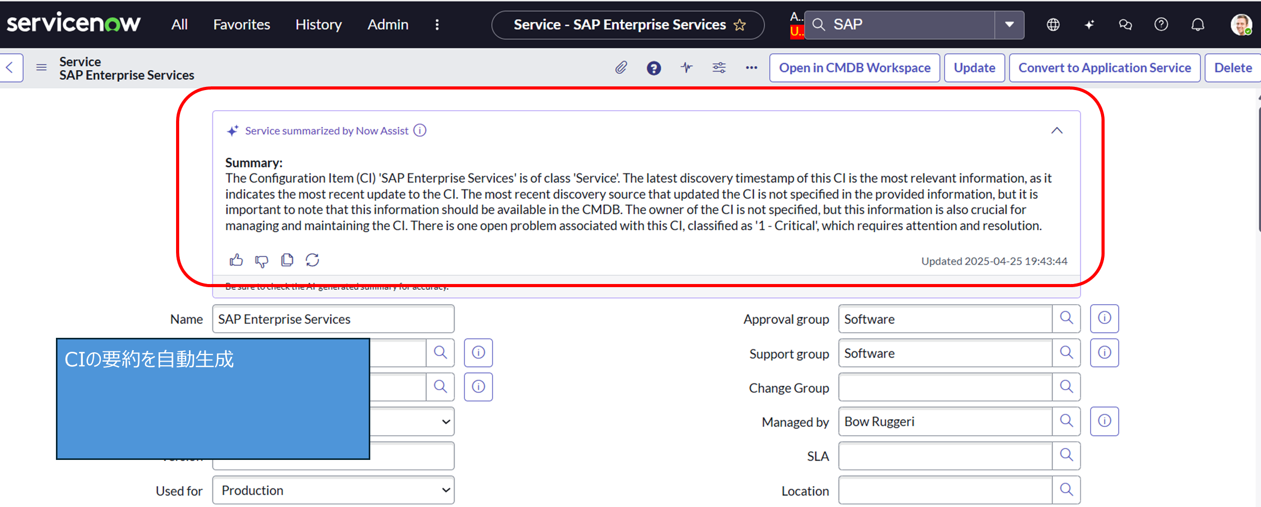1261x507 pixels.
Task: Look up Support group with magnifier
Action: pyautogui.click(x=1066, y=353)
